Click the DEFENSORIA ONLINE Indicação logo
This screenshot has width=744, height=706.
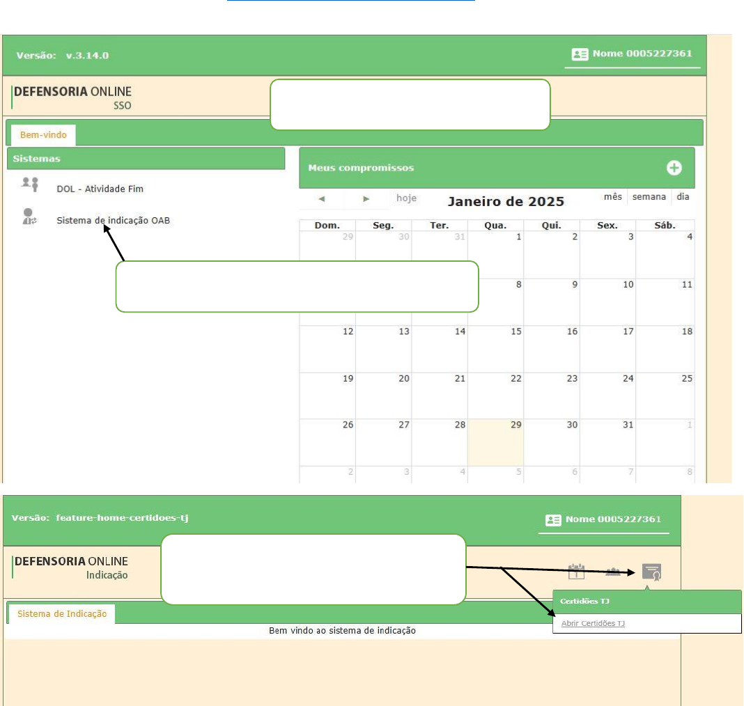(x=70, y=567)
